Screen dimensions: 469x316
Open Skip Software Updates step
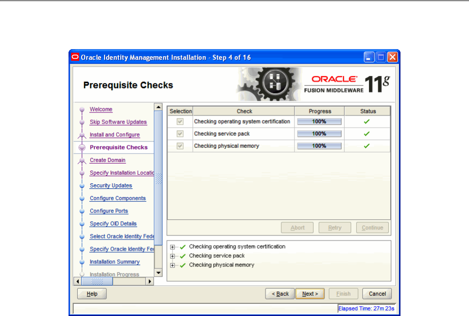[x=118, y=122]
